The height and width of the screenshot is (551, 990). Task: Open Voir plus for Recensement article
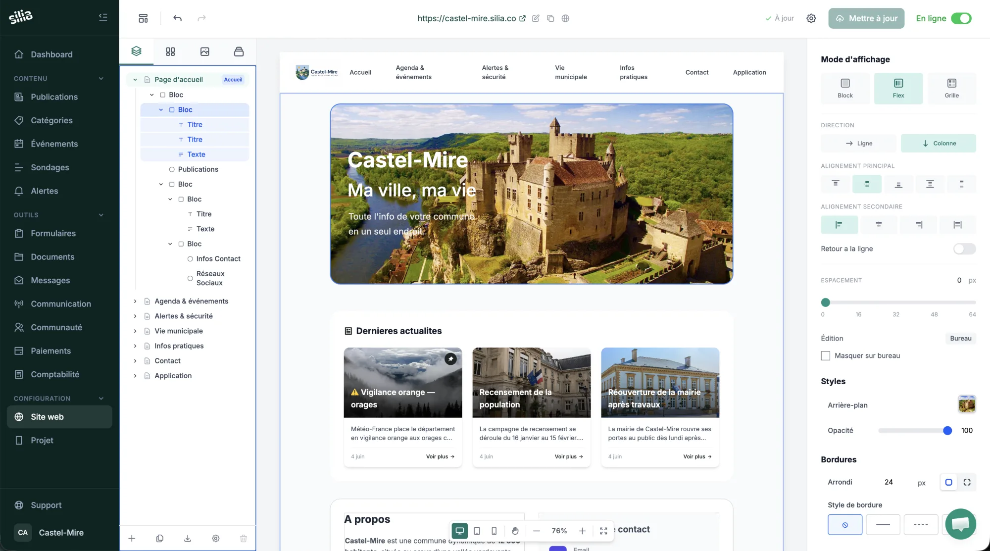click(569, 456)
